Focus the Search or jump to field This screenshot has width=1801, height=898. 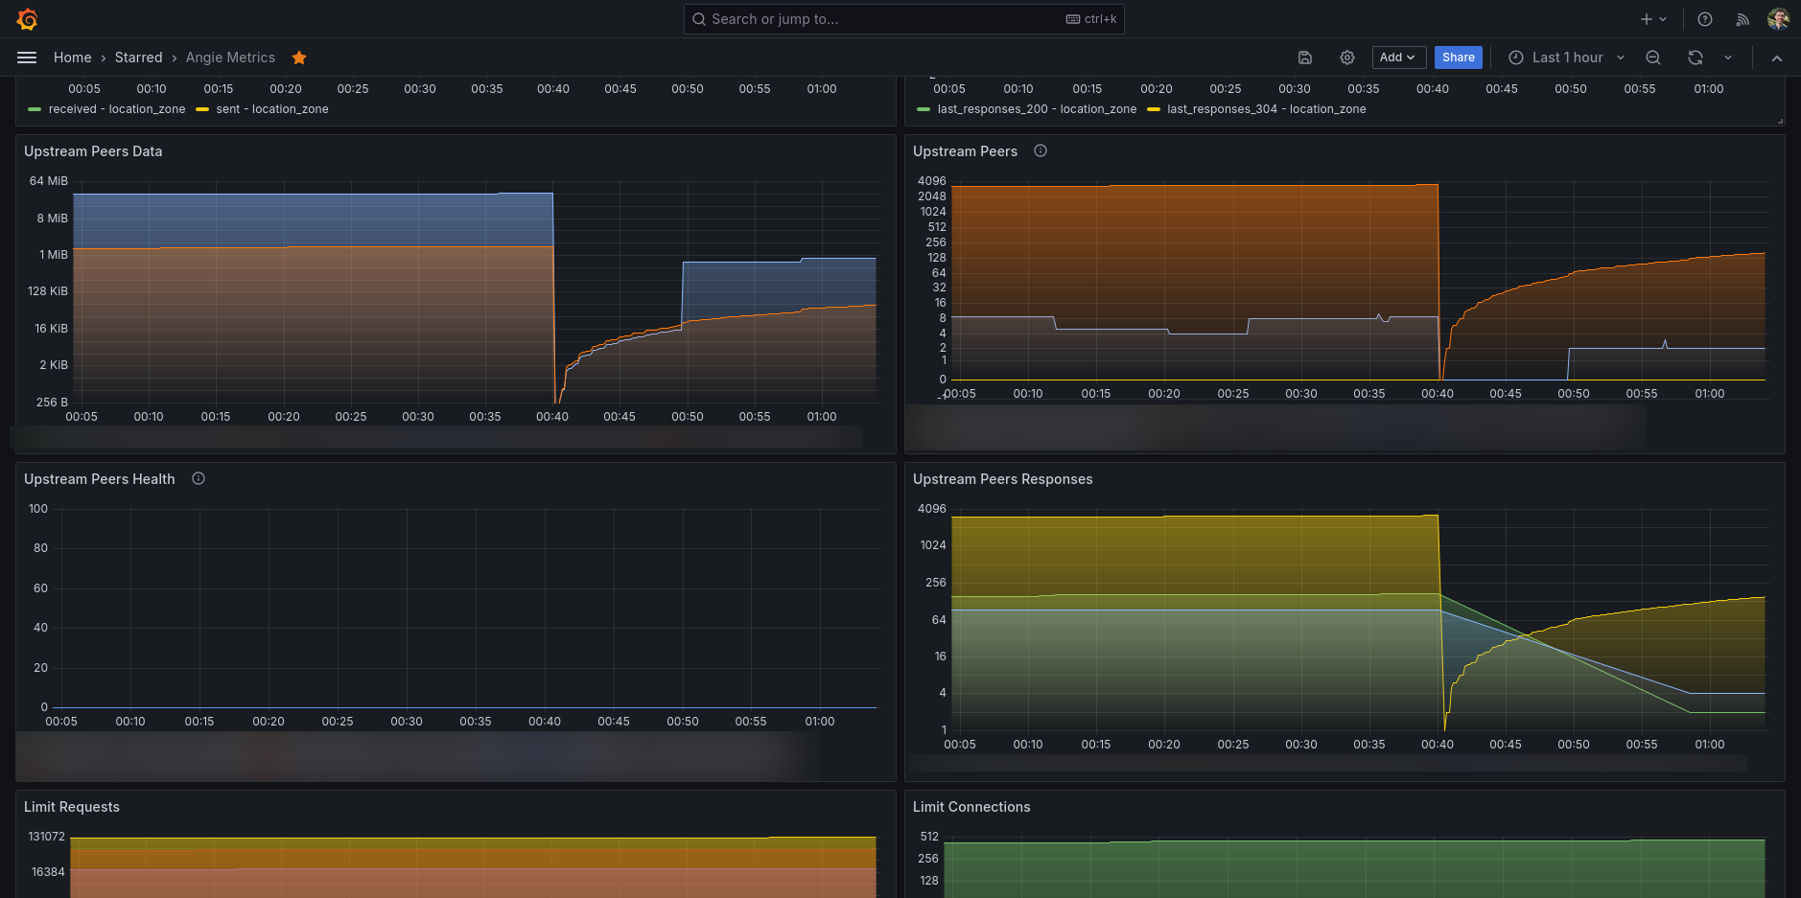(x=903, y=19)
